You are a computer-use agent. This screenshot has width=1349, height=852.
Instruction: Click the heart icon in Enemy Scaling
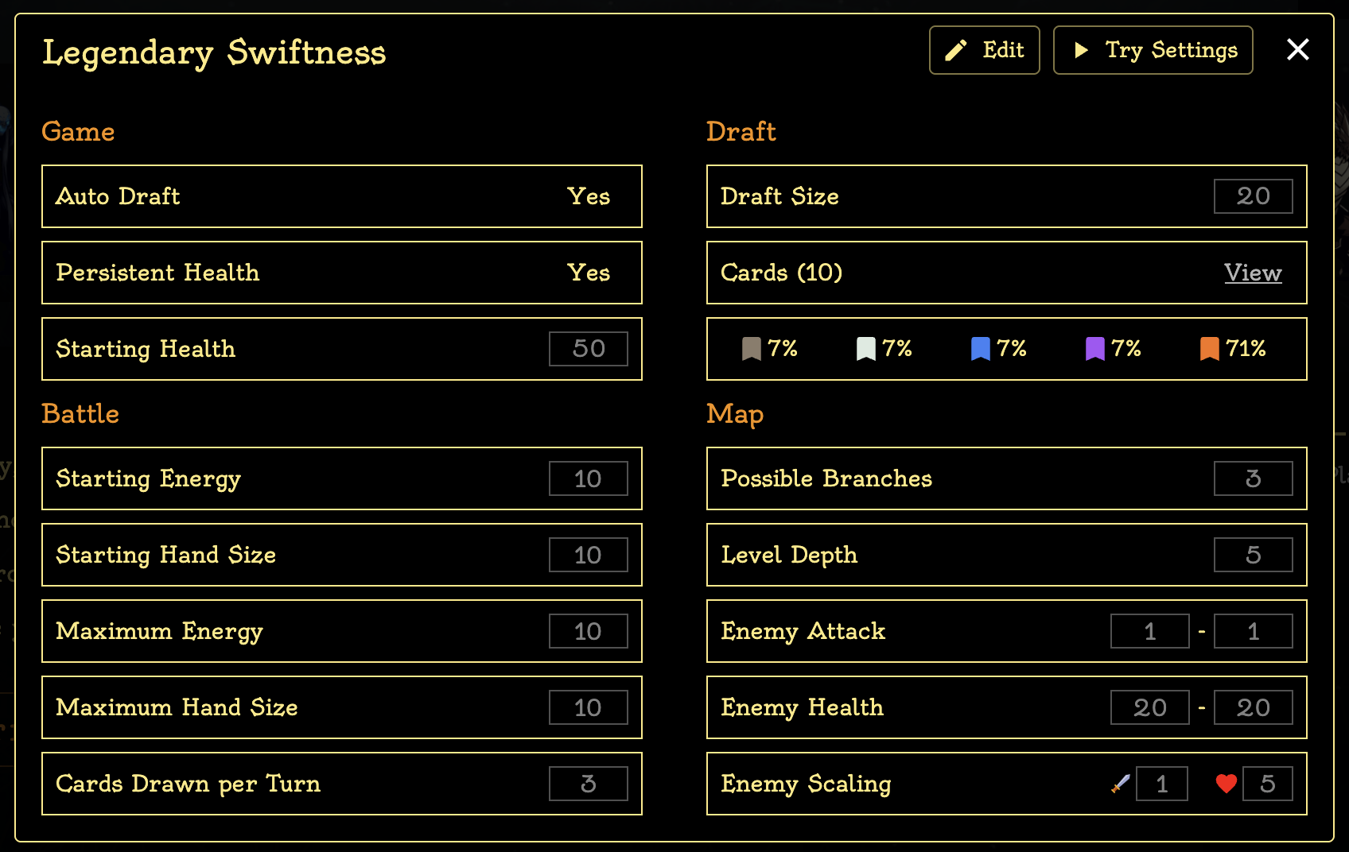1225,784
